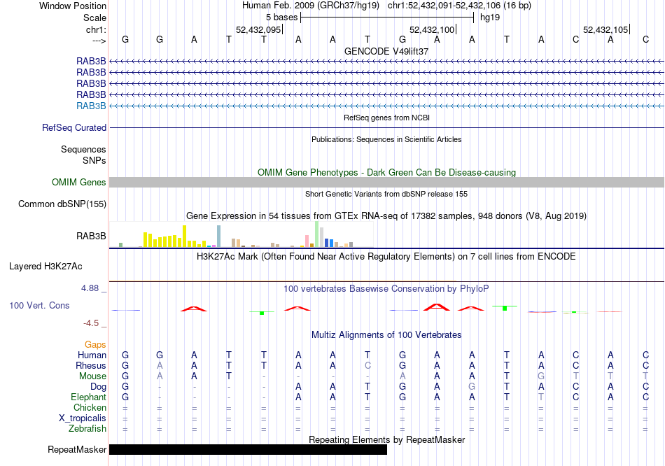The height and width of the screenshot is (466, 665).
Task: Click the Rhesus alignment row label
Action: click(x=91, y=366)
